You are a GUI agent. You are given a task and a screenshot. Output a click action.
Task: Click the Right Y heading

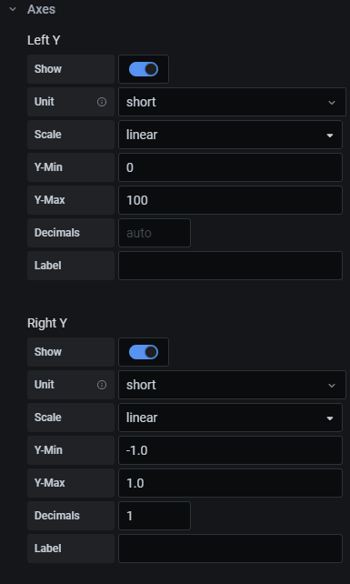47,323
